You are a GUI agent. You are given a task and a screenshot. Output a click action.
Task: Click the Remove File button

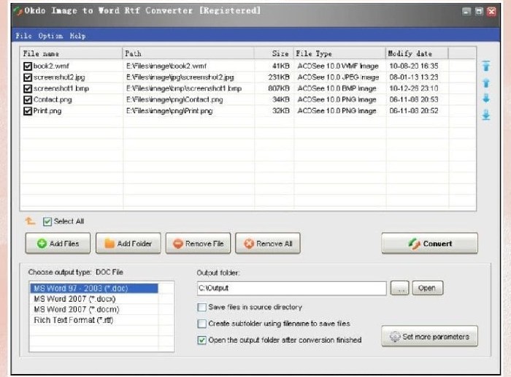(198, 243)
